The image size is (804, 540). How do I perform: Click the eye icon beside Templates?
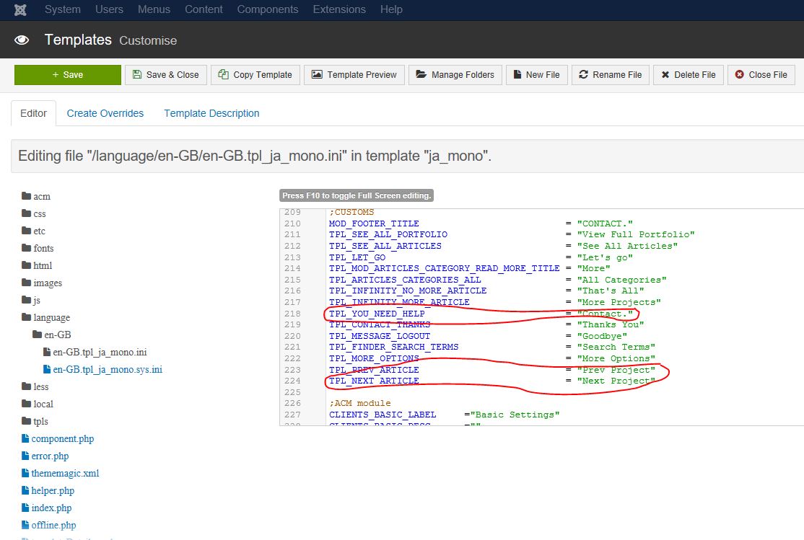(22, 40)
